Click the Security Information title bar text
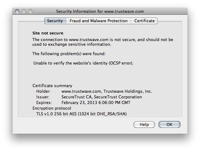Image resolution: width=200 pixels, height=151 pixels. (x=100, y=12)
